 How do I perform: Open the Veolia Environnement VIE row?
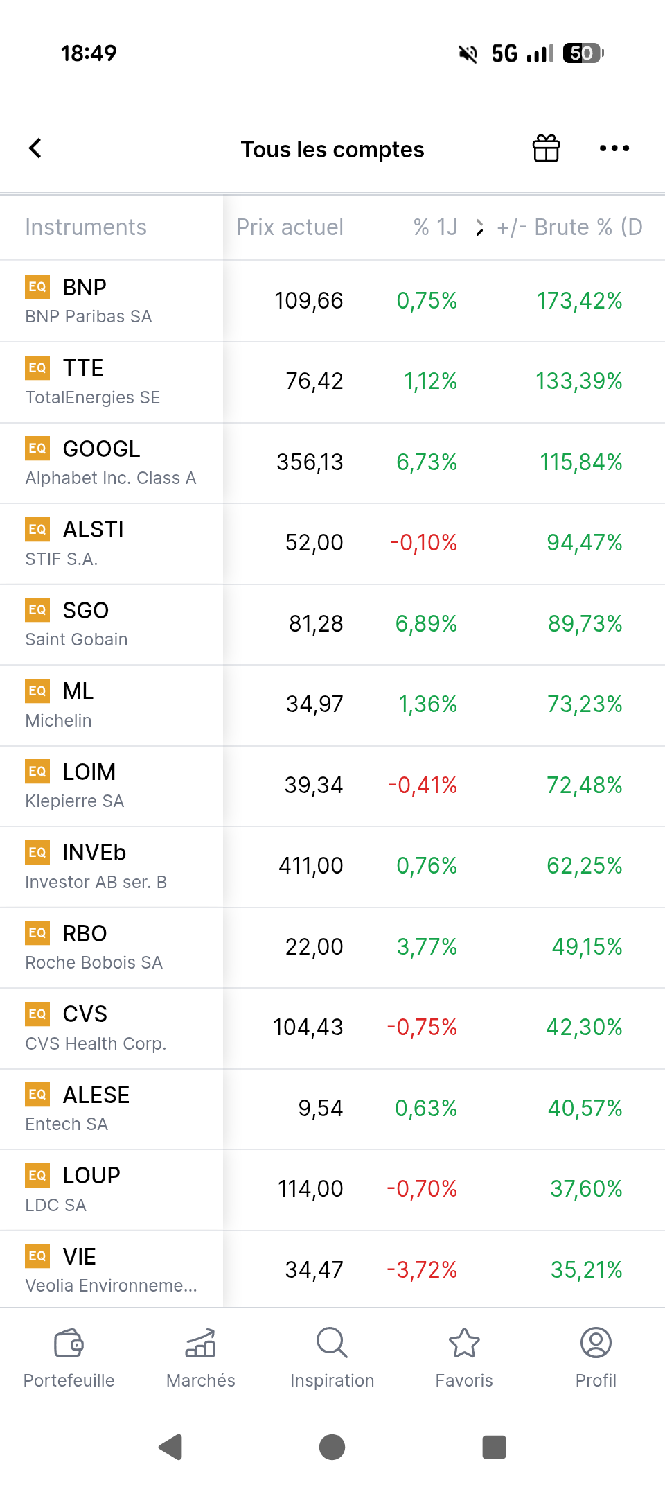tap(332, 1269)
